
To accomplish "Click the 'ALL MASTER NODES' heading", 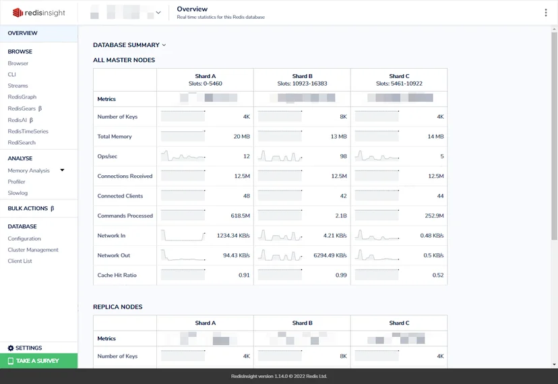I will pyautogui.click(x=124, y=60).
